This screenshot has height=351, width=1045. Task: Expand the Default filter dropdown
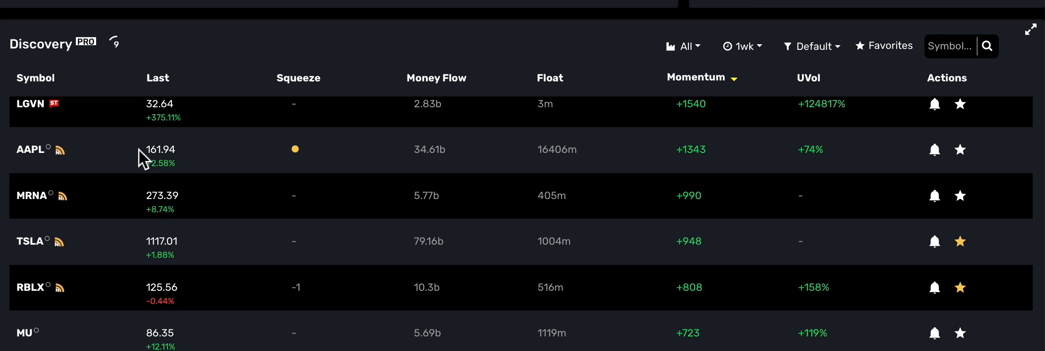pos(812,46)
